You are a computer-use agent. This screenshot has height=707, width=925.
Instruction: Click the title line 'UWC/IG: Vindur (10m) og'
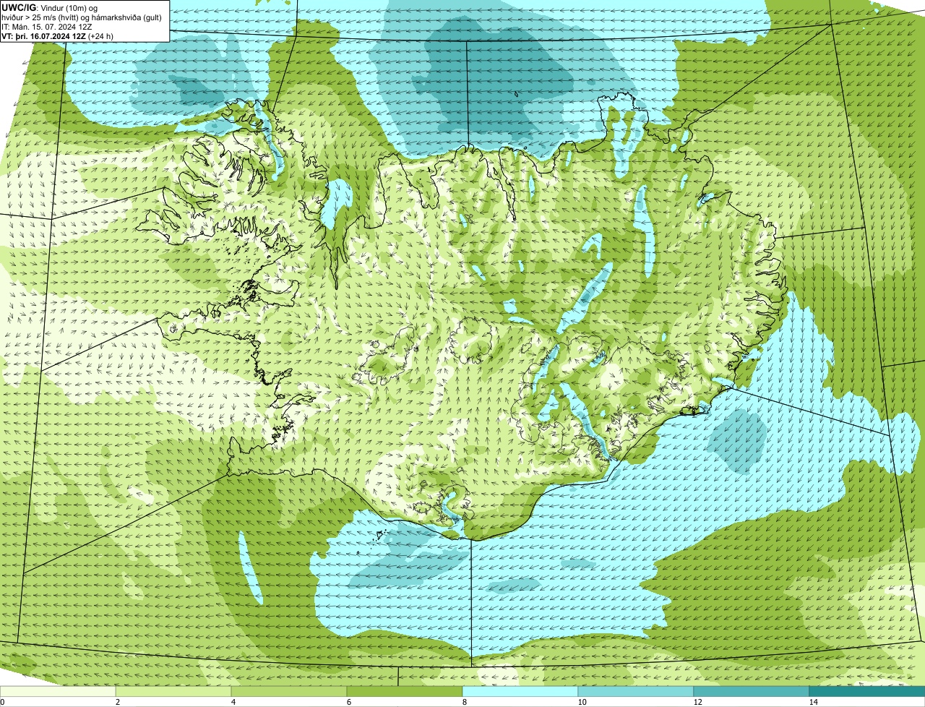click(50, 7)
